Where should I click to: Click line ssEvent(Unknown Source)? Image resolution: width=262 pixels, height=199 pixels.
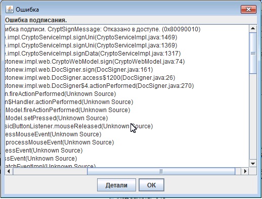coord(41,159)
